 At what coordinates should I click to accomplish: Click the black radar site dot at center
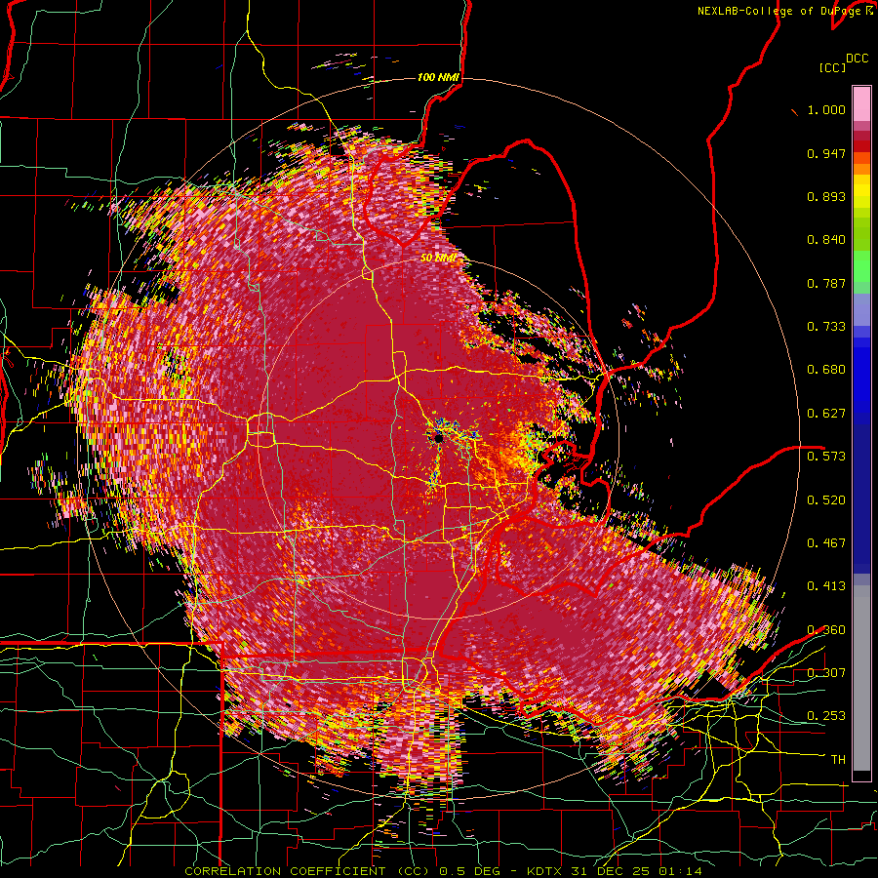(439, 437)
